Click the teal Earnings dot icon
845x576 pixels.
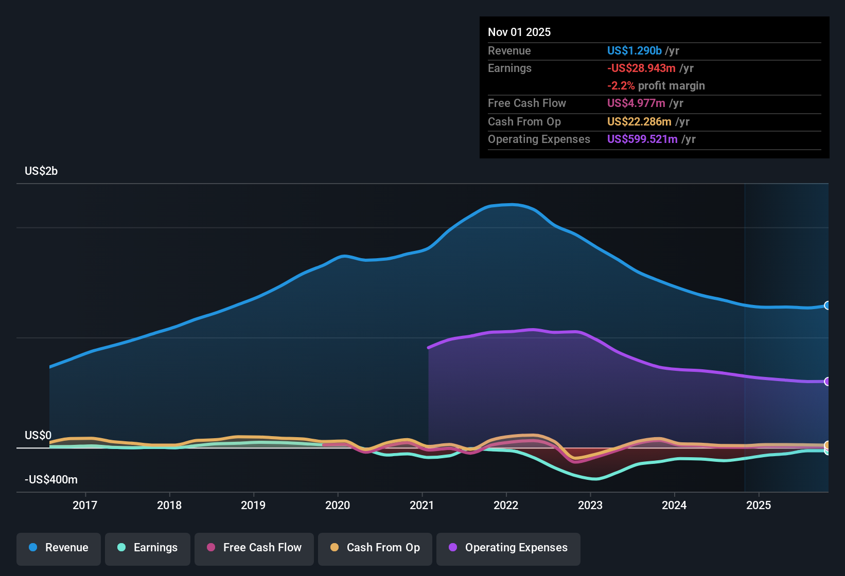pyautogui.click(x=121, y=548)
